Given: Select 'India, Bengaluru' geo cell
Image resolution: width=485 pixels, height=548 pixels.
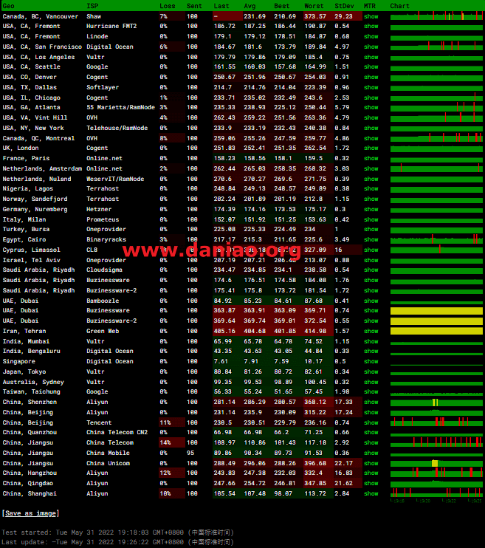Looking at the screenshot, I should (32, 352).
